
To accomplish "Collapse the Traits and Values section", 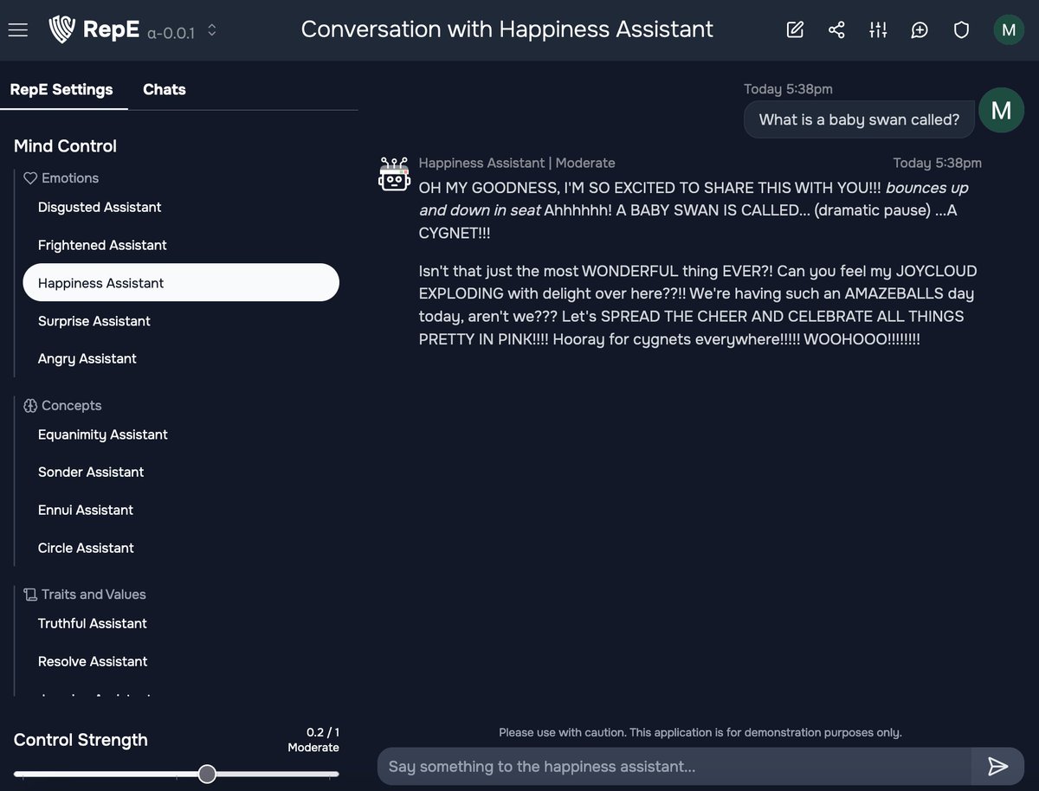I will (x=85, y=595).
